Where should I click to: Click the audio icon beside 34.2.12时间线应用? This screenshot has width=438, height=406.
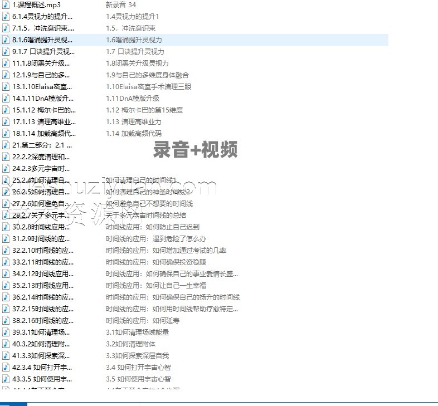coord(6,274)
